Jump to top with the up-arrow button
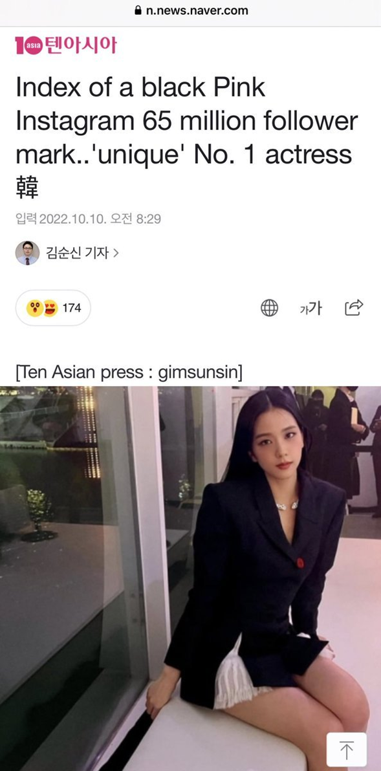Viewport: 381px width, 771px height. point(347,752)
